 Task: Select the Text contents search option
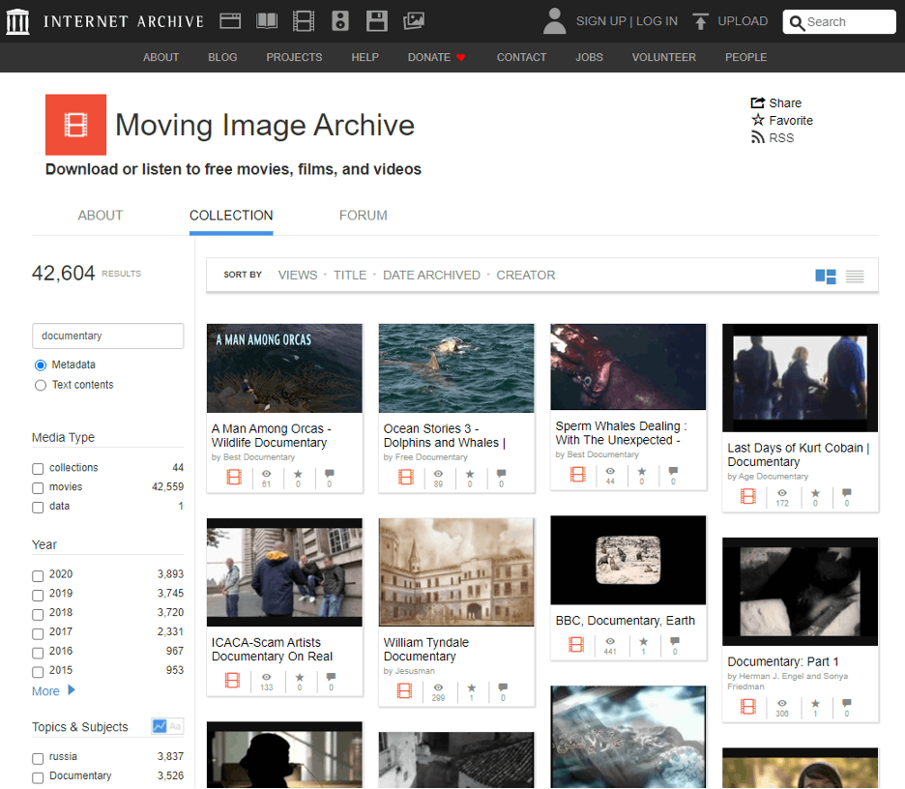pyautogui.click(x=41, y=386)
